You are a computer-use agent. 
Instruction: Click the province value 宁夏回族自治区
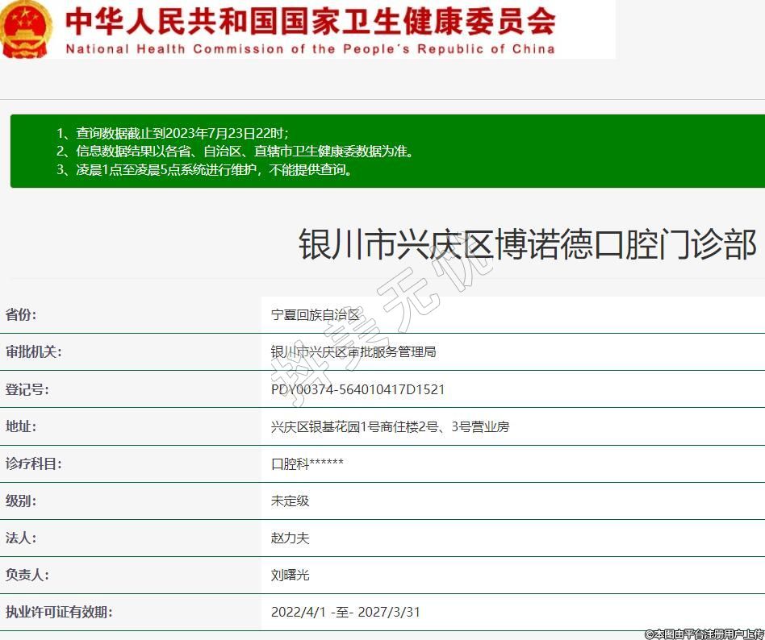click(316, 315)
